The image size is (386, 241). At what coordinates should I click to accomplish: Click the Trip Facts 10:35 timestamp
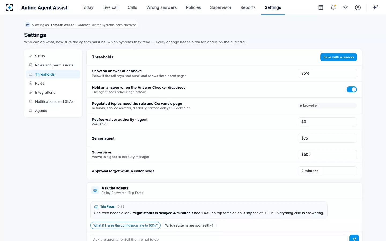pos(120,207)
